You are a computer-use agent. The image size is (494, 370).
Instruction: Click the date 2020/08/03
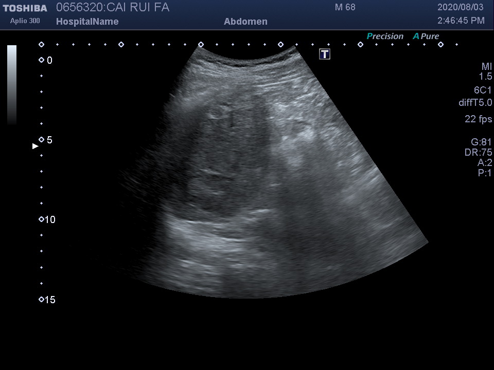pos(460,7)
